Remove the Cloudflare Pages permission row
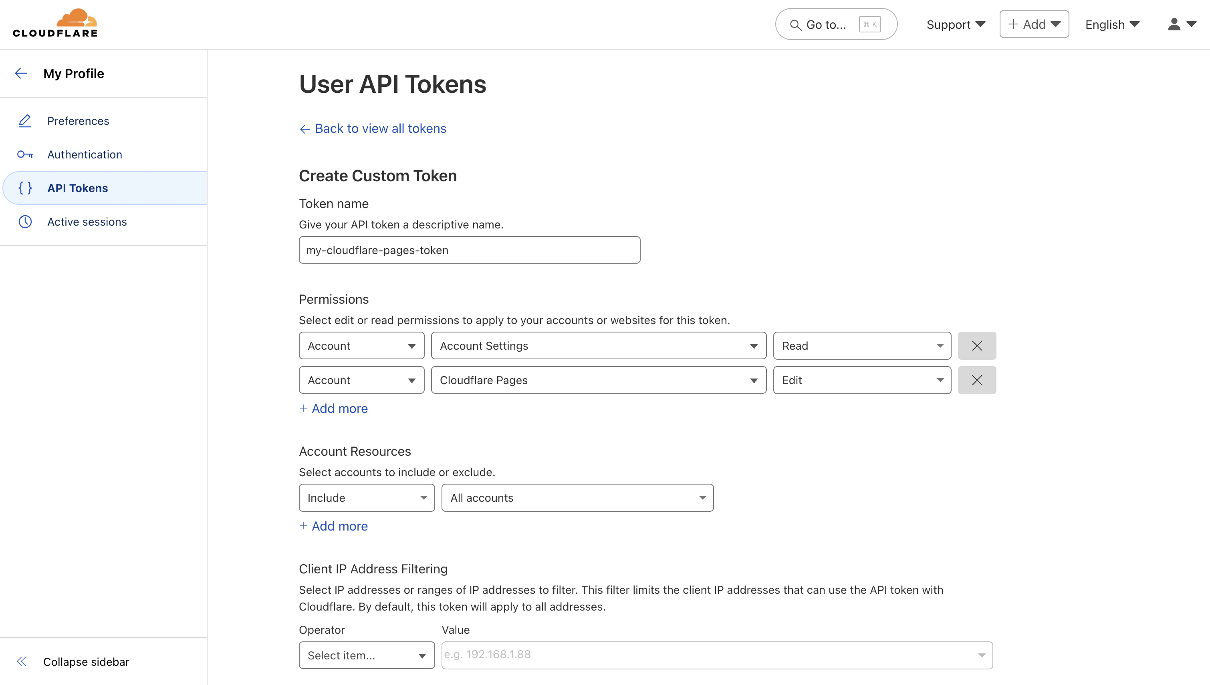Viewport: 1210px width, 685px height. 977,380
